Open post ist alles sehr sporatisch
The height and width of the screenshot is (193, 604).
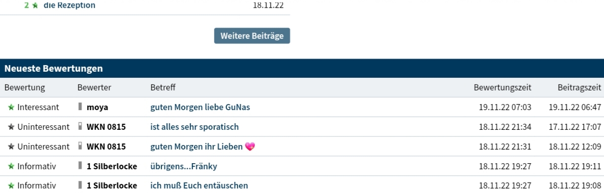coord(195,127)
